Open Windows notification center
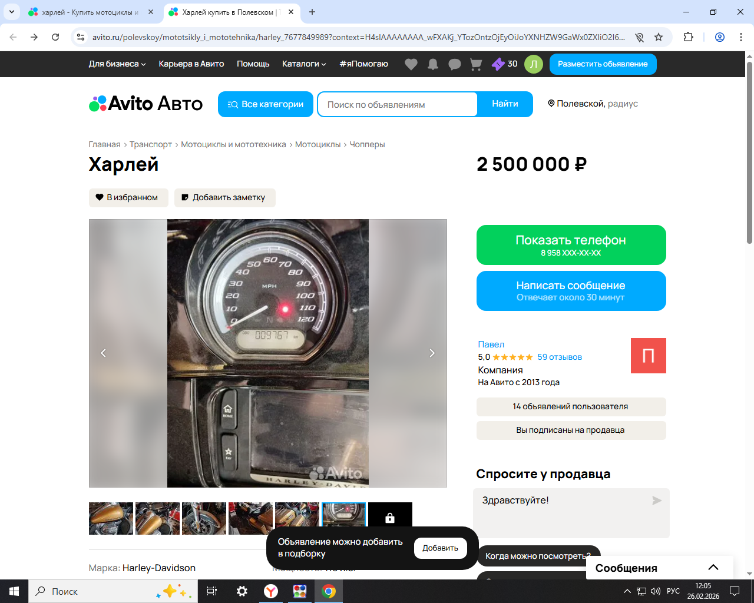754x603 pixels. pos(735,591)
